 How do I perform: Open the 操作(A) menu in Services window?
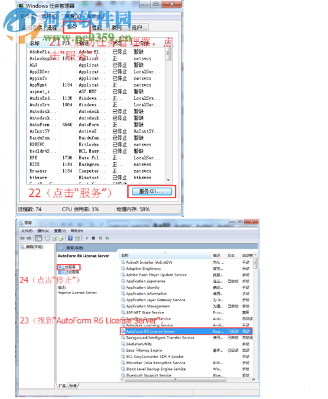tap(43, 231)
